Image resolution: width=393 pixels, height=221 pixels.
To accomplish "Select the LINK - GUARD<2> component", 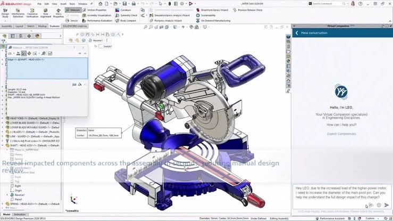I will click(32, 136).
